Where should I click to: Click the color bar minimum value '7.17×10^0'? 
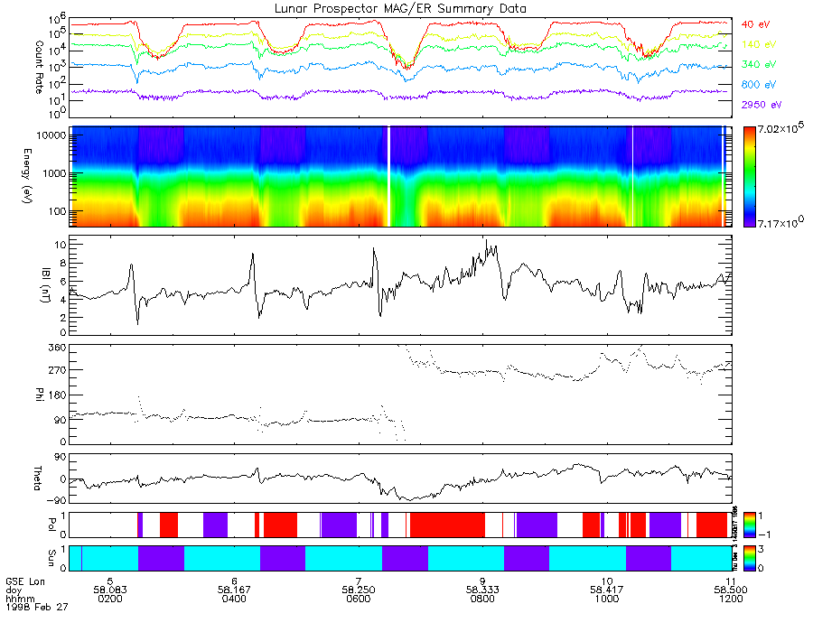780,222
